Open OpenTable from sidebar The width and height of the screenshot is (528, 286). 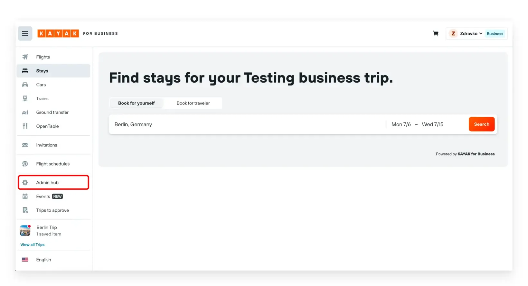(x=53, y=126)
